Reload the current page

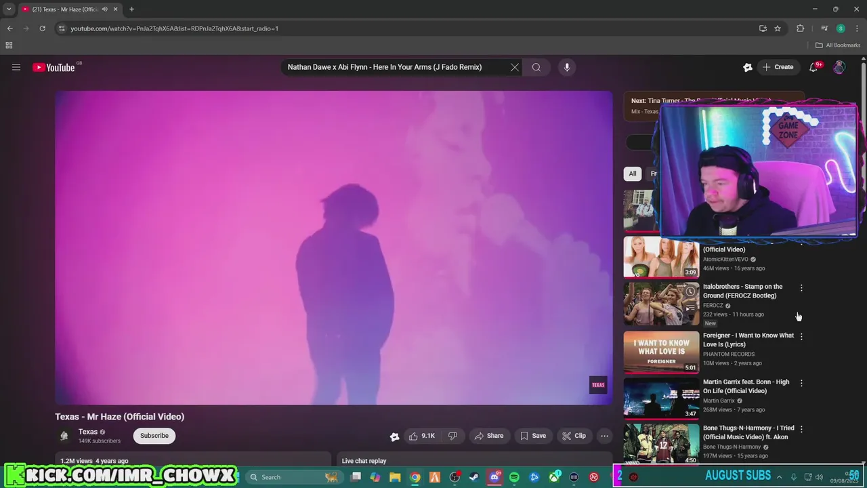tap(42, 28)
